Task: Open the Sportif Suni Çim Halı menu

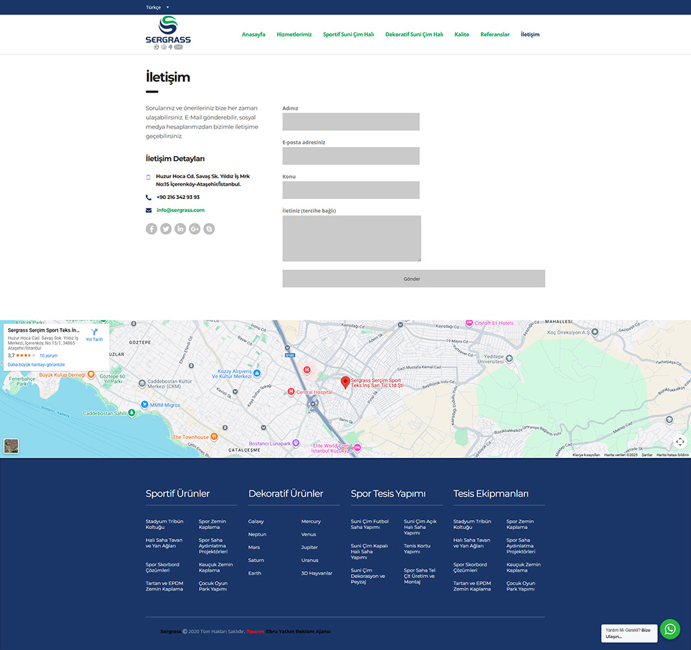Action: pyautogui.click(x=348, y=35)
